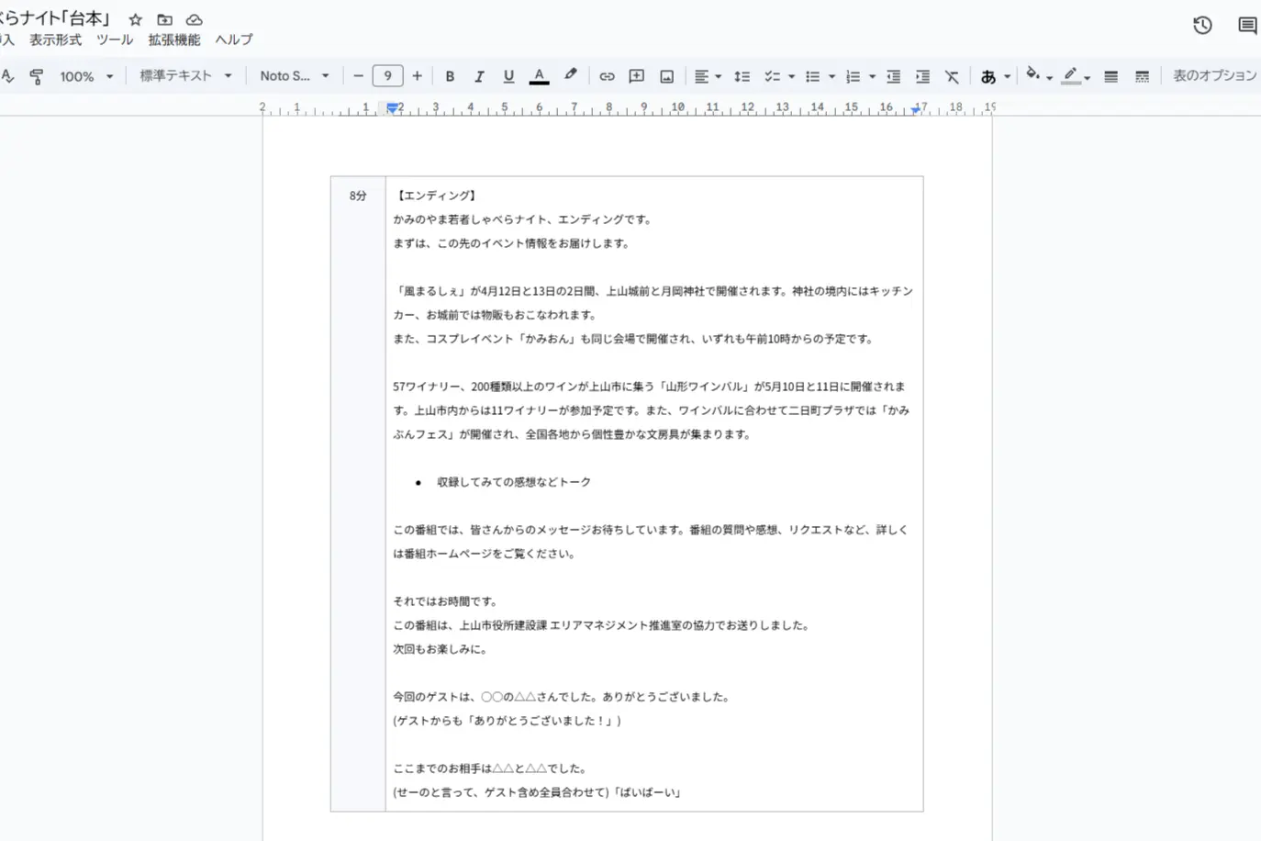Open version history
Viewport: 1261px width, 841px height.
click(1202, 26)
